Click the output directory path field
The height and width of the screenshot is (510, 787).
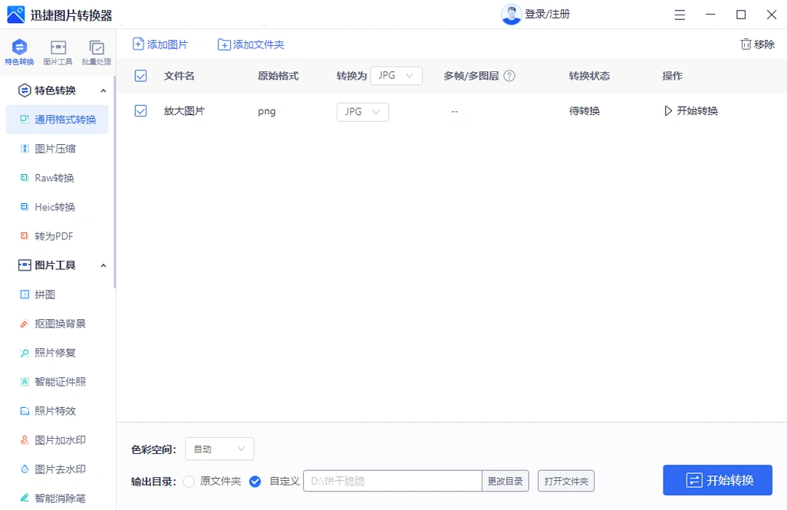(x=391, y=481)
